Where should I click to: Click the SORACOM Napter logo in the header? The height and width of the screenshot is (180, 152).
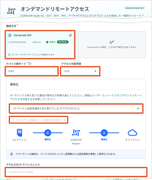(11, 11)
